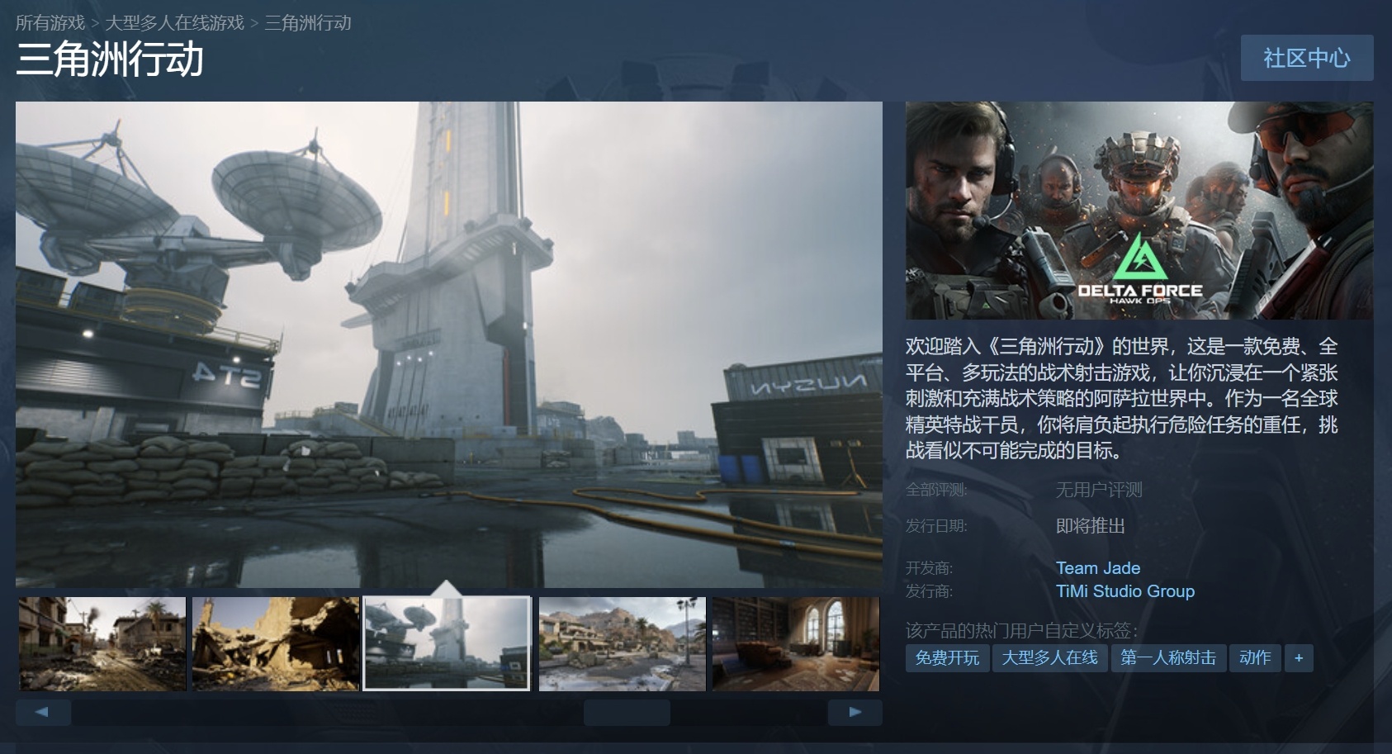Select the library interior thumbnail
This screenshot has width=1392, height=754.
pos(795,644)
